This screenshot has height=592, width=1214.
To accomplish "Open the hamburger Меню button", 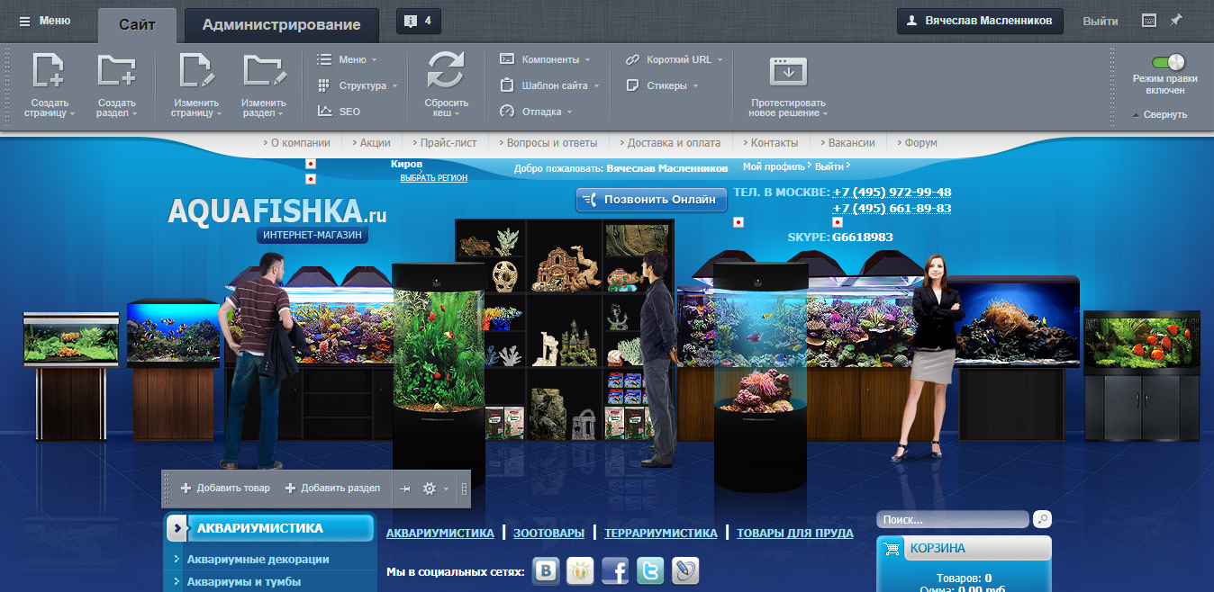I will pos(45,21).
